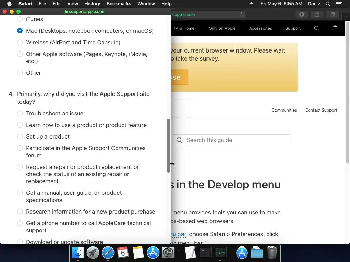
Task: Open the History menu
Action: [92, 4]
